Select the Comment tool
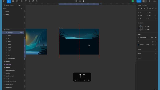 (x=37, y=1)
